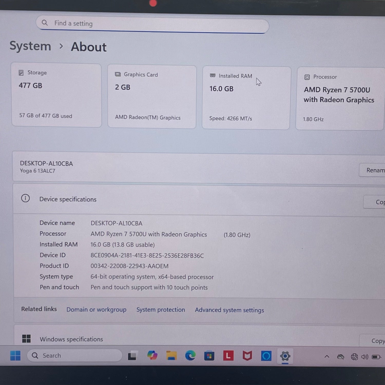The height and width of the screenshot is (385, 385).
Task: Click the '(1.80 GHz)' value in the Processor row
Action: pos(237,235)
